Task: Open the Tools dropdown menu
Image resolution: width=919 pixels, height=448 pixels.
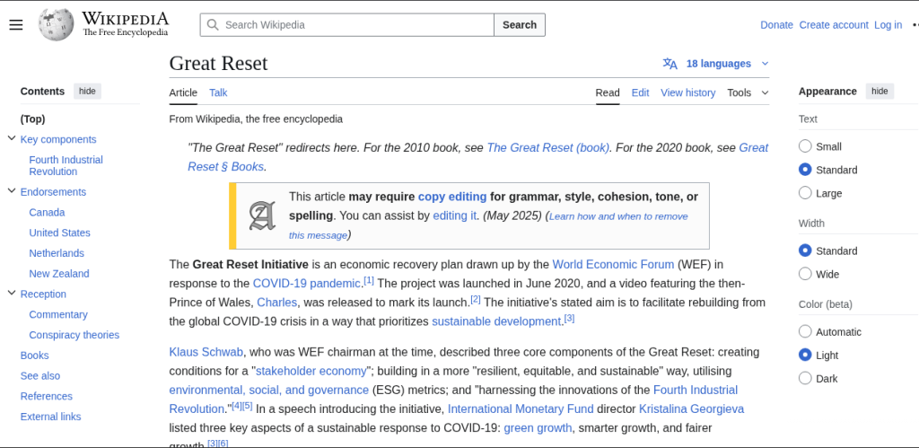Action: 748,92
